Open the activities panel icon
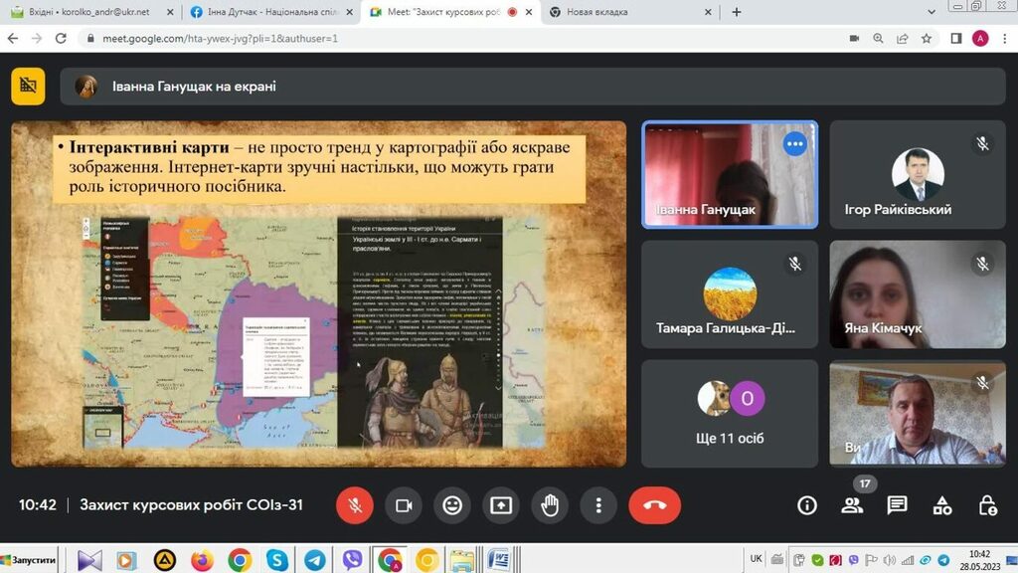 [x=942, y=505]
